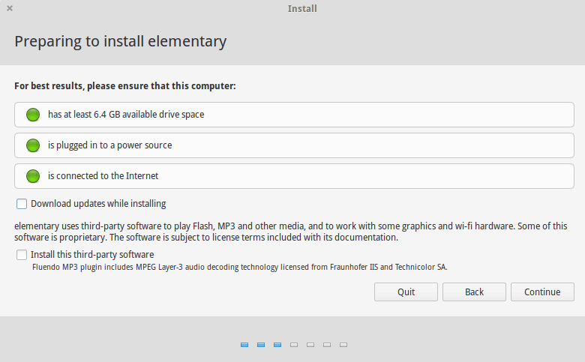585x362 pixels.
Task: Select the second blue progress step dot
Action: click(261, 345)
